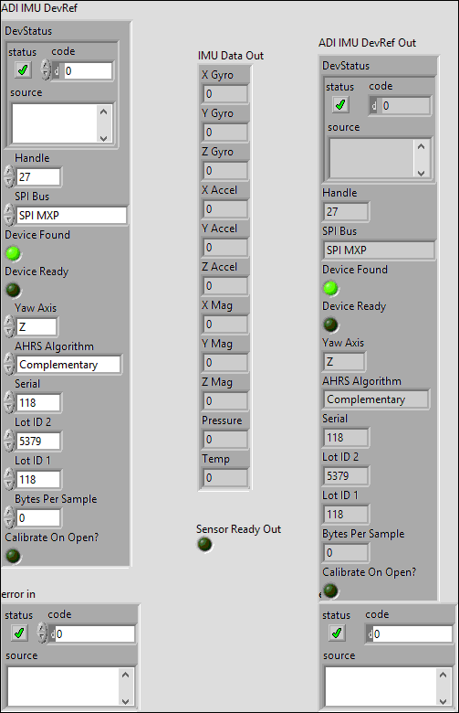
Task: Click scroll up arrow in ADI IMU DevRef DevStatus source box
Action: point(104,112)
